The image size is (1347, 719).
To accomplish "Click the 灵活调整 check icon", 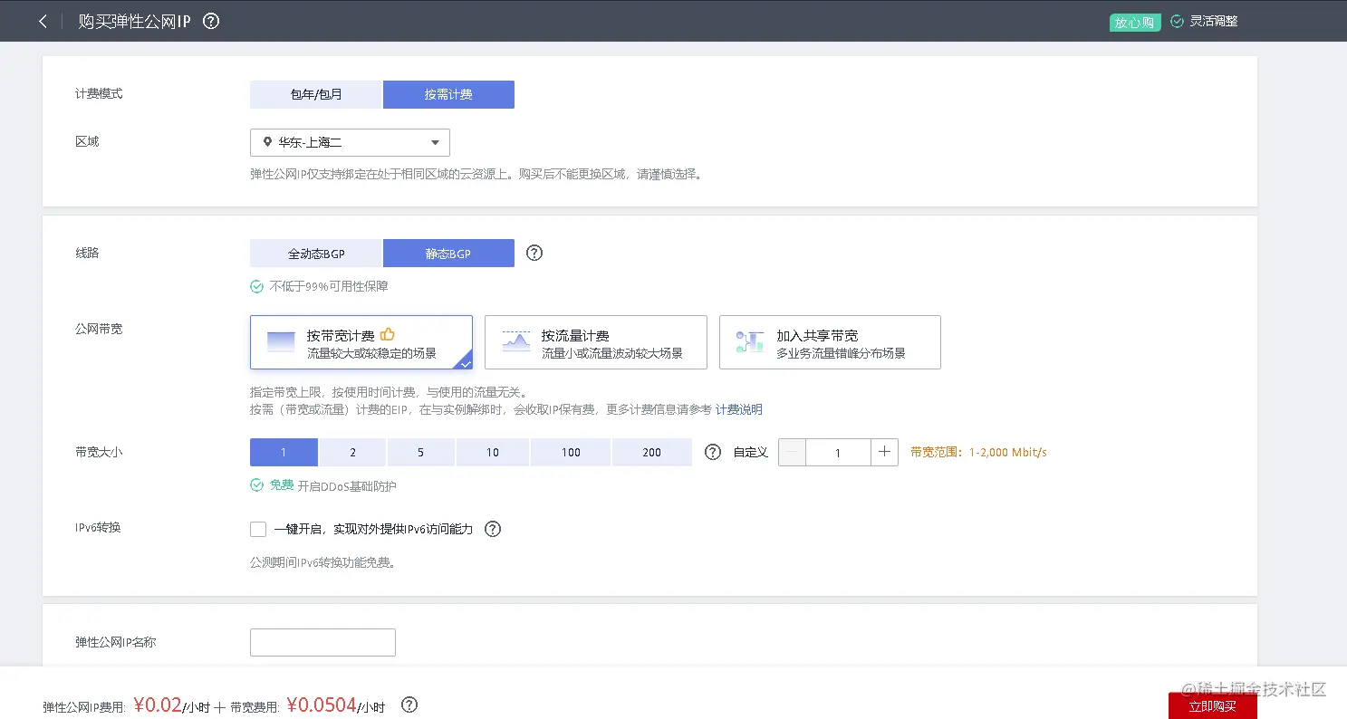I will [x=1177, y=21].
